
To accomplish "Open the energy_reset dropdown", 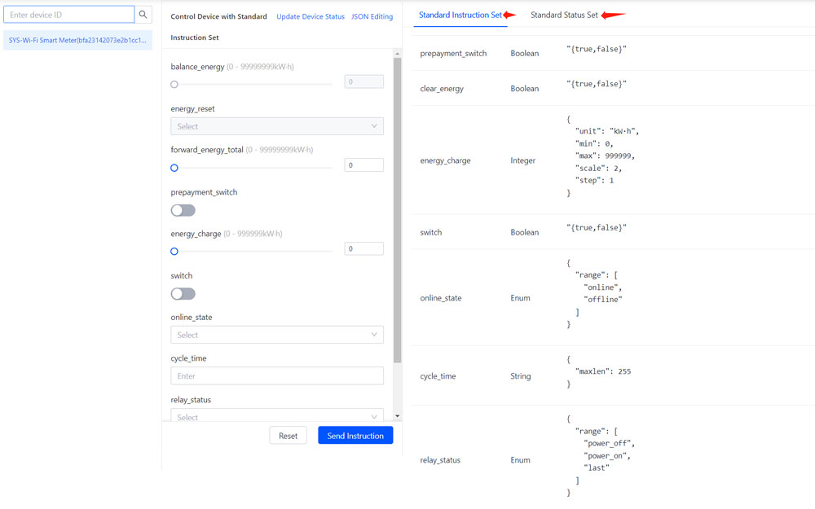I will point(276,126).
